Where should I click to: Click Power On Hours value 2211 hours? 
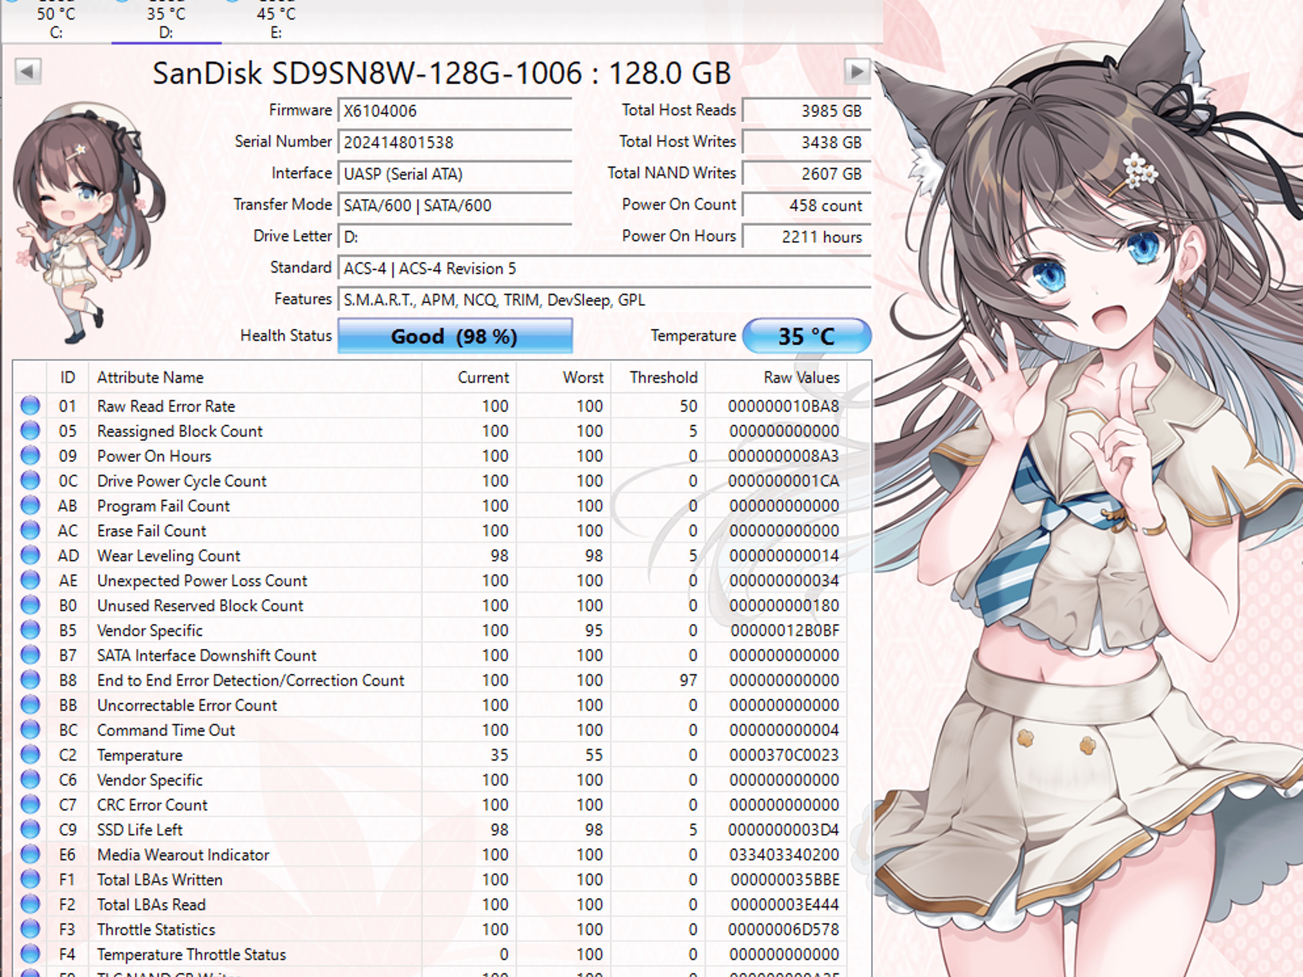(807, 237)
